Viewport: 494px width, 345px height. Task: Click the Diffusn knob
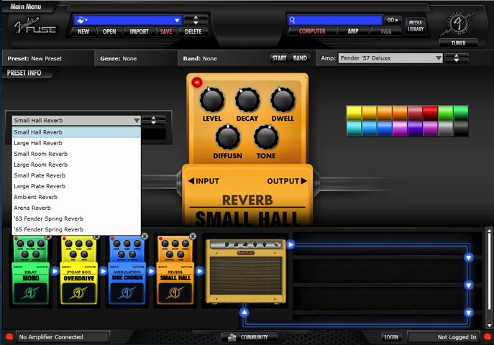tap(227, 137)
